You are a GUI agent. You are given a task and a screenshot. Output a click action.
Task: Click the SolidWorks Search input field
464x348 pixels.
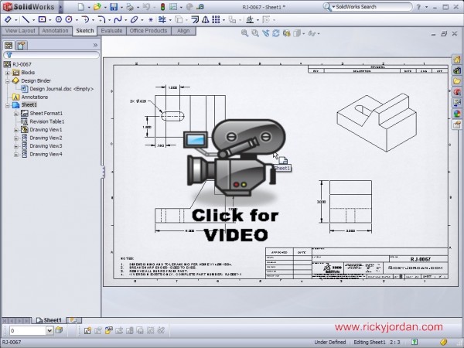pos(387,6)
